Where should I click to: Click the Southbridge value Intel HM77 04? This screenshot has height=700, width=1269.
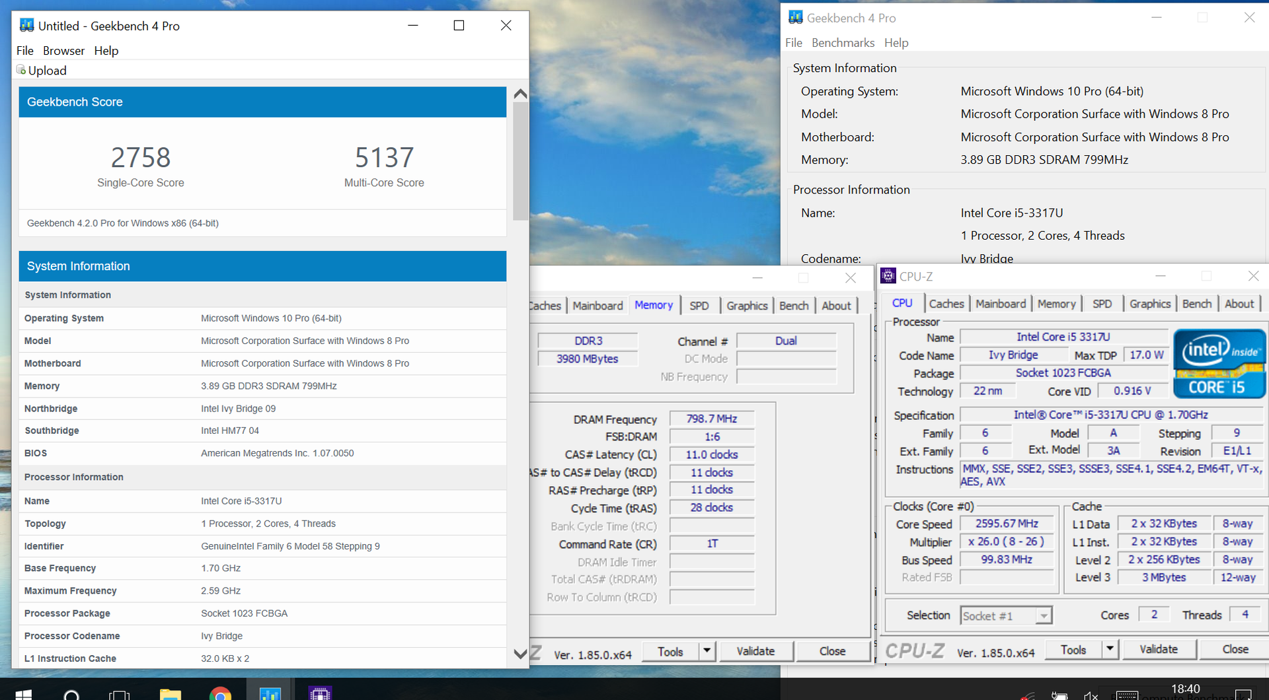(x=230, y=431)
